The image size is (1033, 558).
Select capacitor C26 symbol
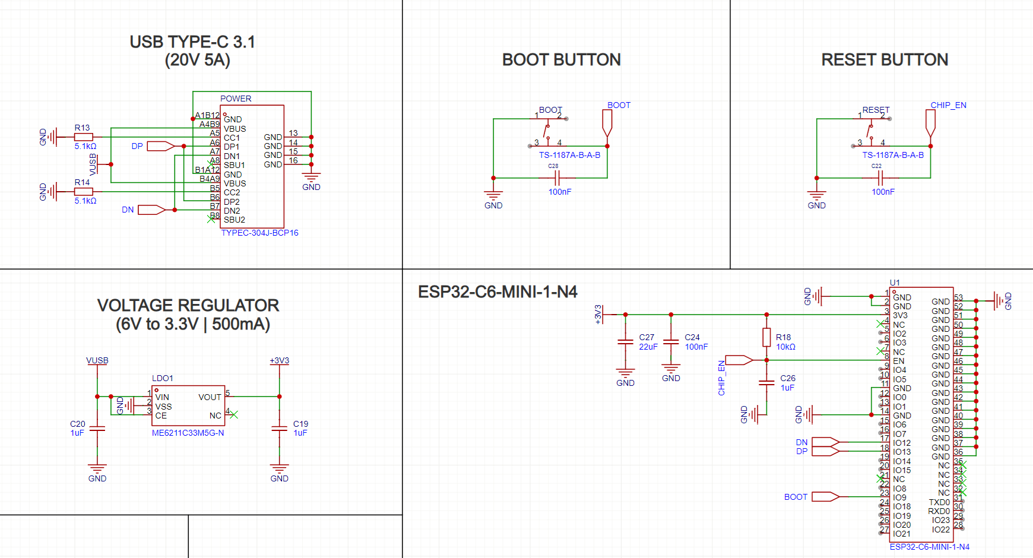[x=766, y=383]
